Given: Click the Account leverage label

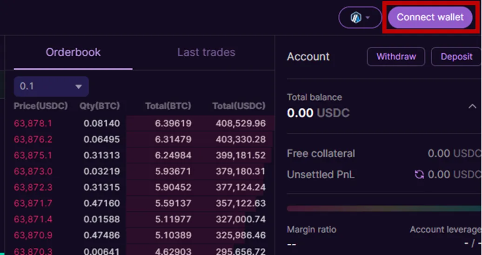Looking at the screenshot, I should pyautogui.click(x=445, y=229).
